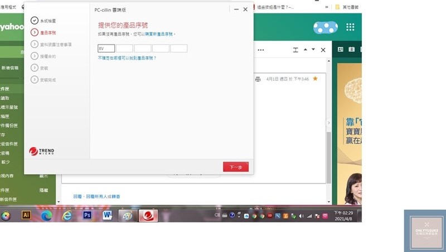Click the CH input language indicator in tray
The width and height of the screenshot is (446, 252).
point(217,215)
